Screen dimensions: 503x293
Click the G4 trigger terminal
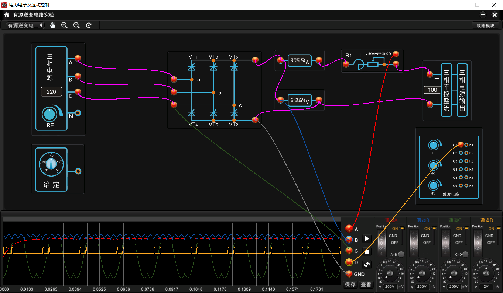[461, 170]
